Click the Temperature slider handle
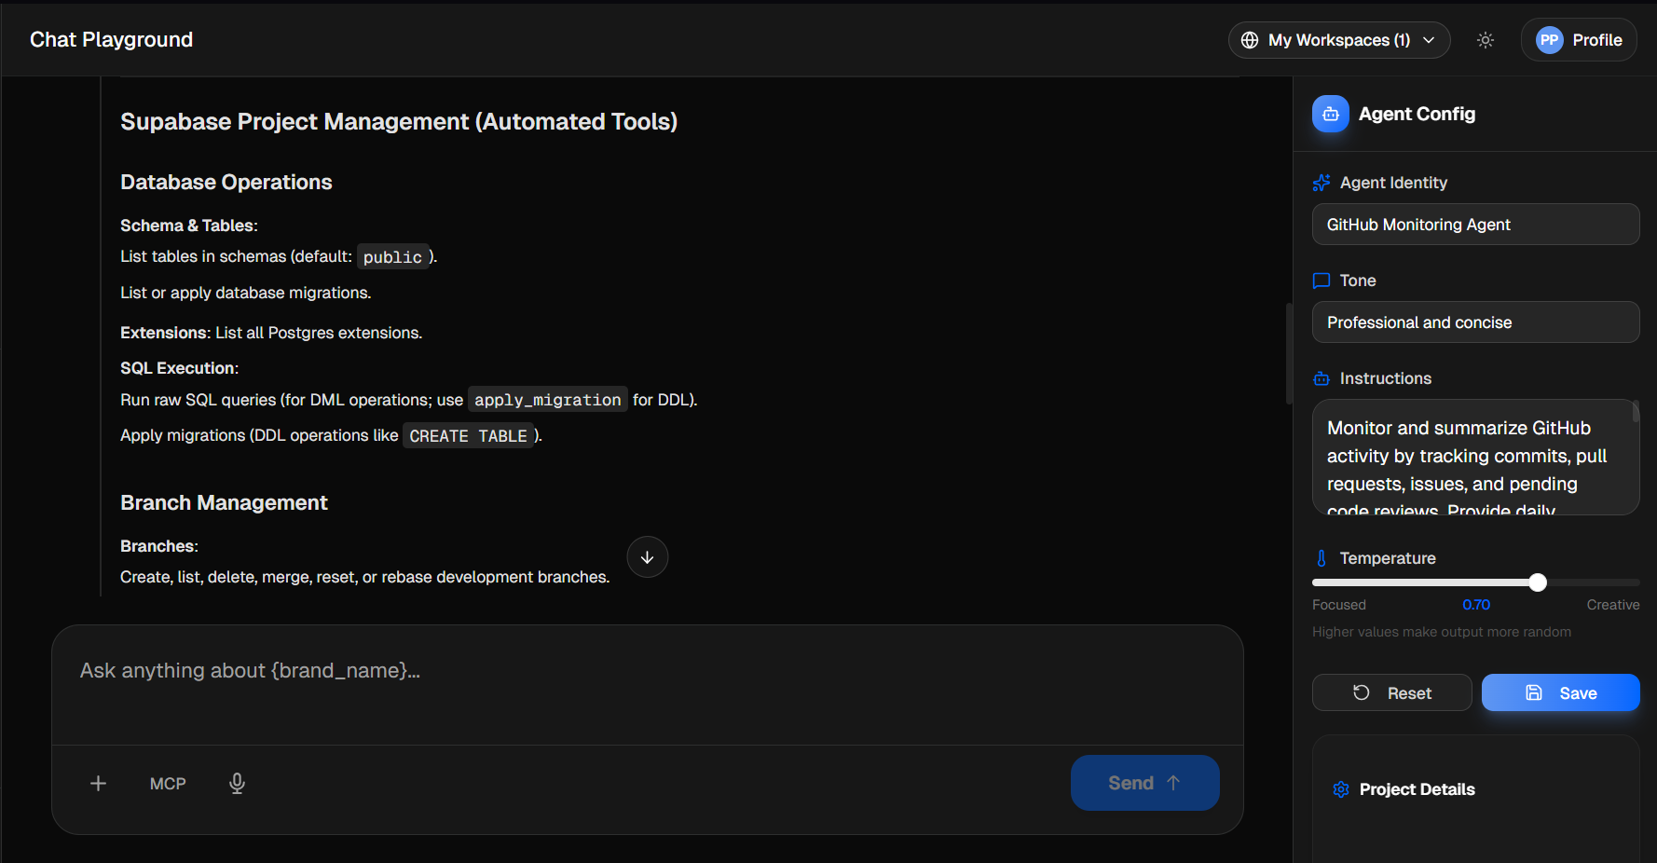1657x863 pixels. tap(1538, 582)
